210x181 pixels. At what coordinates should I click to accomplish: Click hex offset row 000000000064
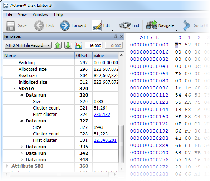(x=149, y=73)
